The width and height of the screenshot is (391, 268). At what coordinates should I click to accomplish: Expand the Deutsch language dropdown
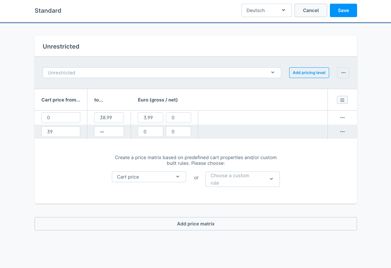pos(266,10)
